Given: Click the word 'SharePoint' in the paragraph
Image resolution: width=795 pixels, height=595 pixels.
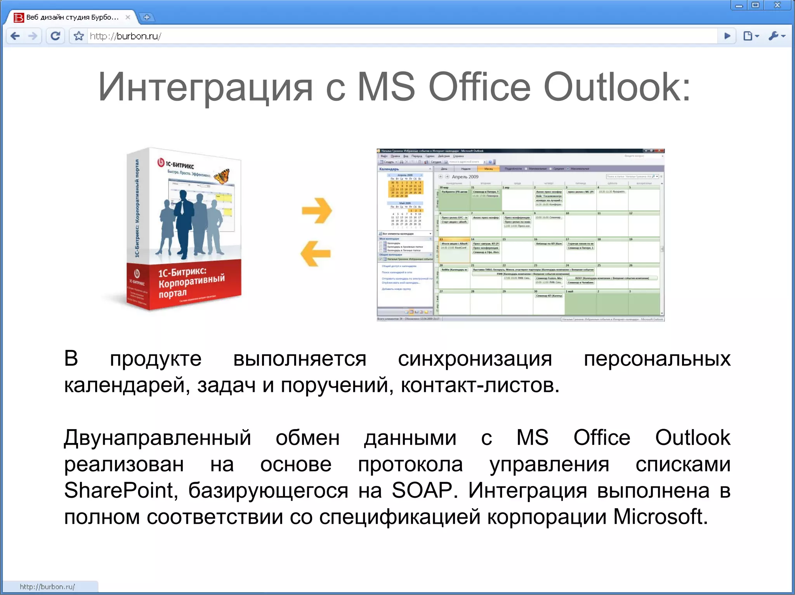Looking at the screenshot, I should click(121, 490).
